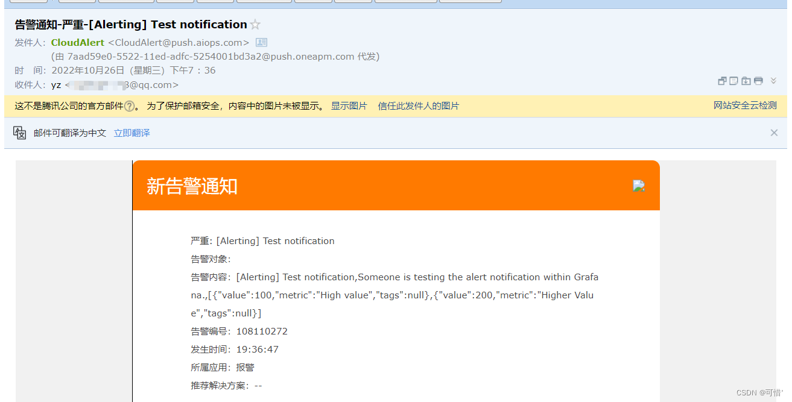Click the note/memo icon in header
The width and height of the screenshot is (792, 402).
[x=734, y=81]
